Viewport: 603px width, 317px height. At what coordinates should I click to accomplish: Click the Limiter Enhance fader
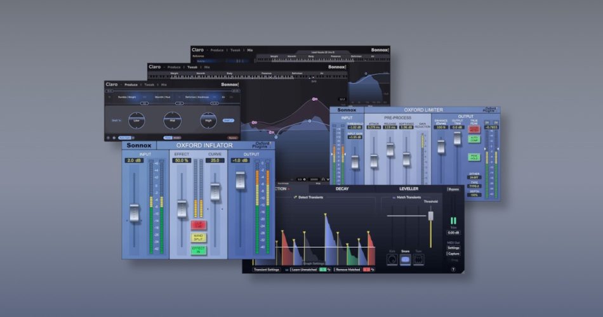[441, 147]
